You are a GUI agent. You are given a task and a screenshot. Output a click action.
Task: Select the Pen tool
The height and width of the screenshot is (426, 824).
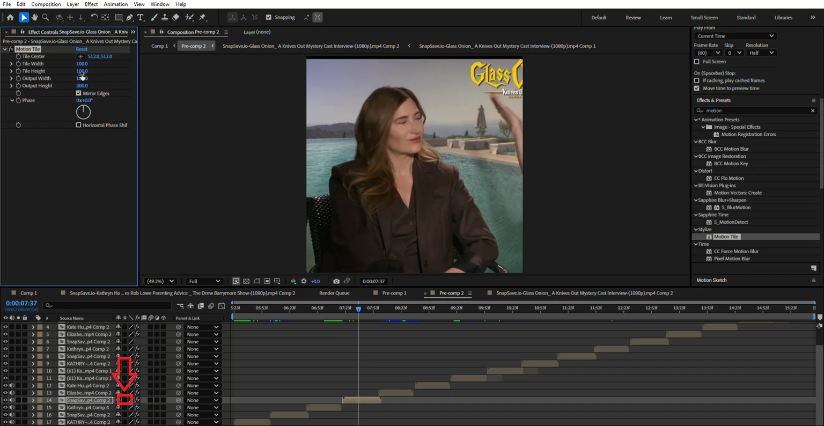(130, 17)
